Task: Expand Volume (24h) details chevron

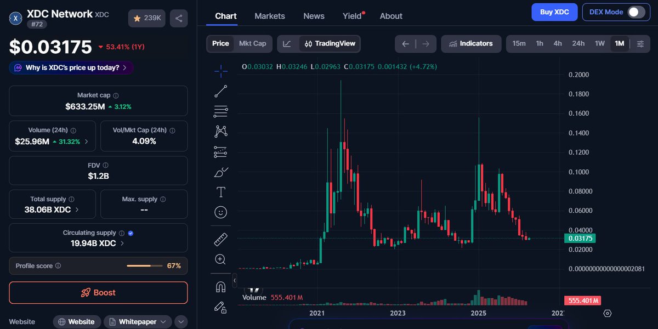Action: point(87,142)
